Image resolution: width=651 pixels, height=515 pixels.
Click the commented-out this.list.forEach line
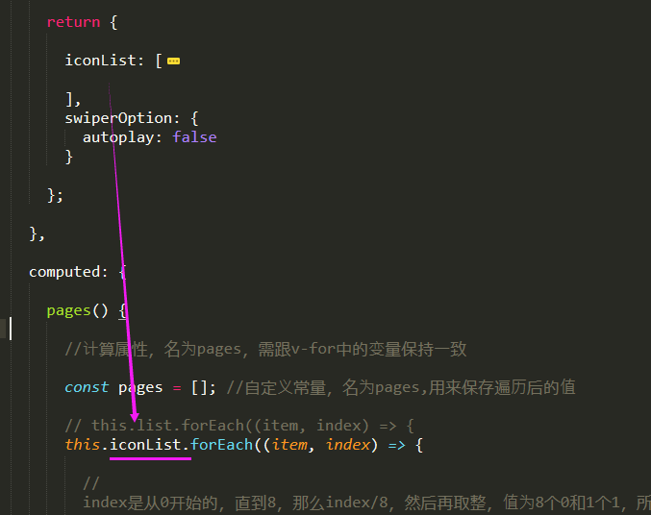coord(241,426)
